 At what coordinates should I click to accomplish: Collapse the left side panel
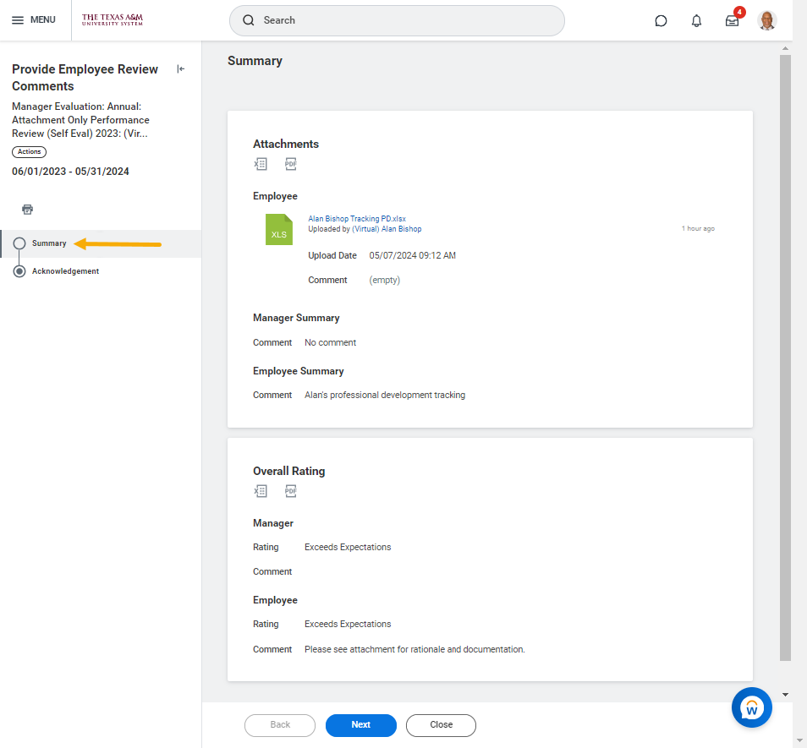[x=180, y=69]
